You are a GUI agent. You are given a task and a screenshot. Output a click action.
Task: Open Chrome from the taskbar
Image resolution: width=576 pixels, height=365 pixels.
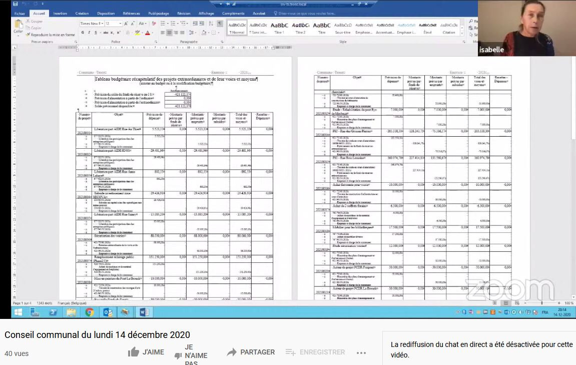click(x=89, y=312)
